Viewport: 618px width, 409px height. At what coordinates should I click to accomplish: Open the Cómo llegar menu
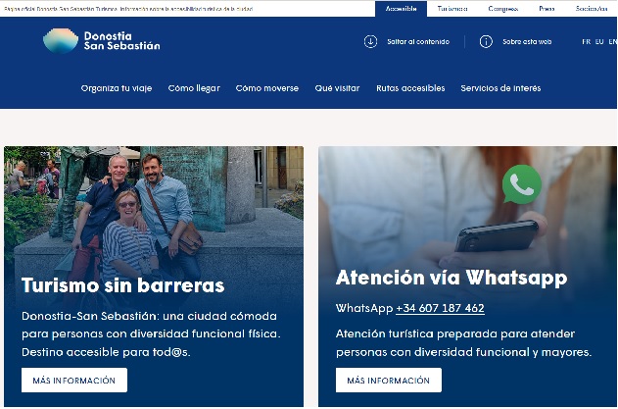pos(194,88)
